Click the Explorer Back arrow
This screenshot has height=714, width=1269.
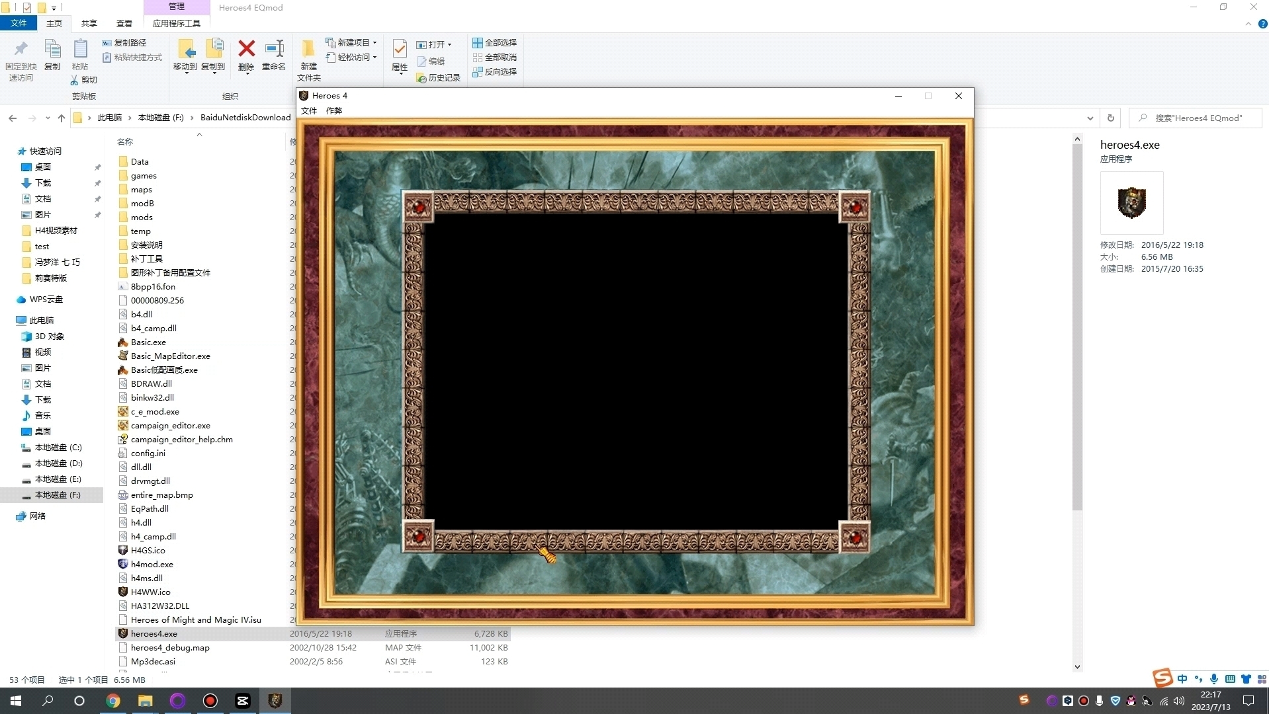pyautogui.click(x=13, y=118)
